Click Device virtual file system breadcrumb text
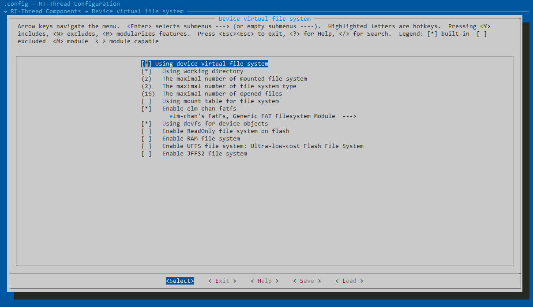533x307 pixels. 138,11
